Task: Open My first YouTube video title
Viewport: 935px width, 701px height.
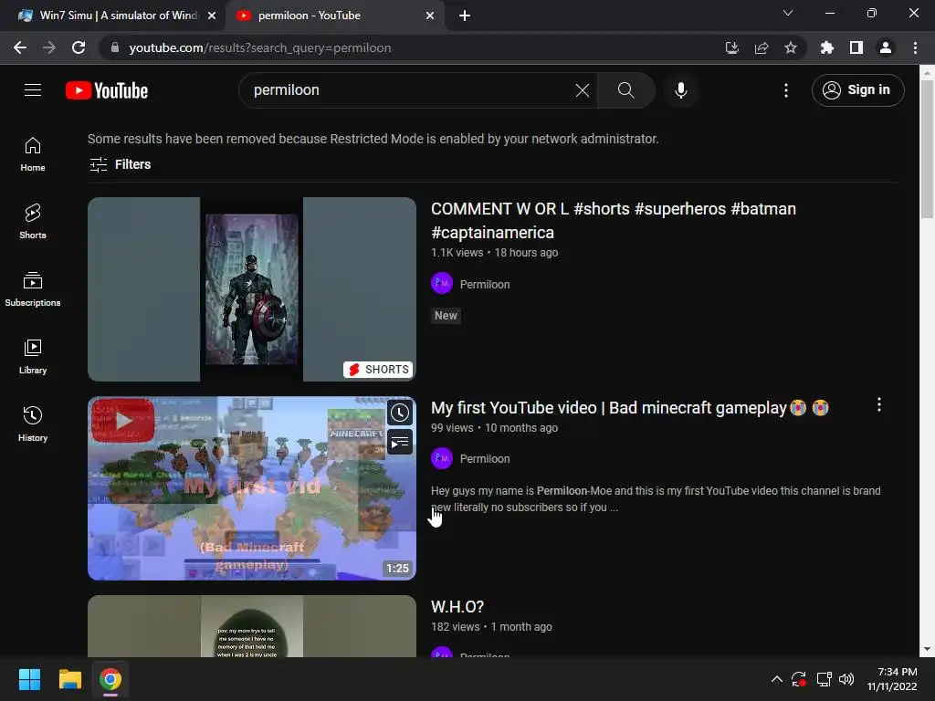Action: coord(630,408)
